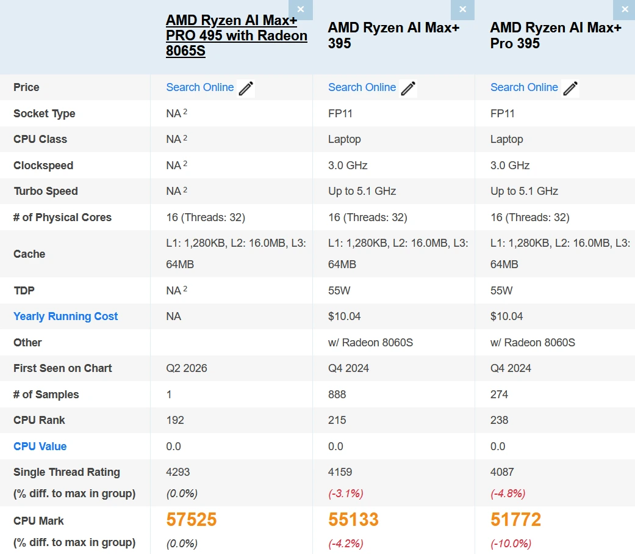Click the TDP row label
The height and width of the screenshot is (554, 635).
tap(24, 290)
